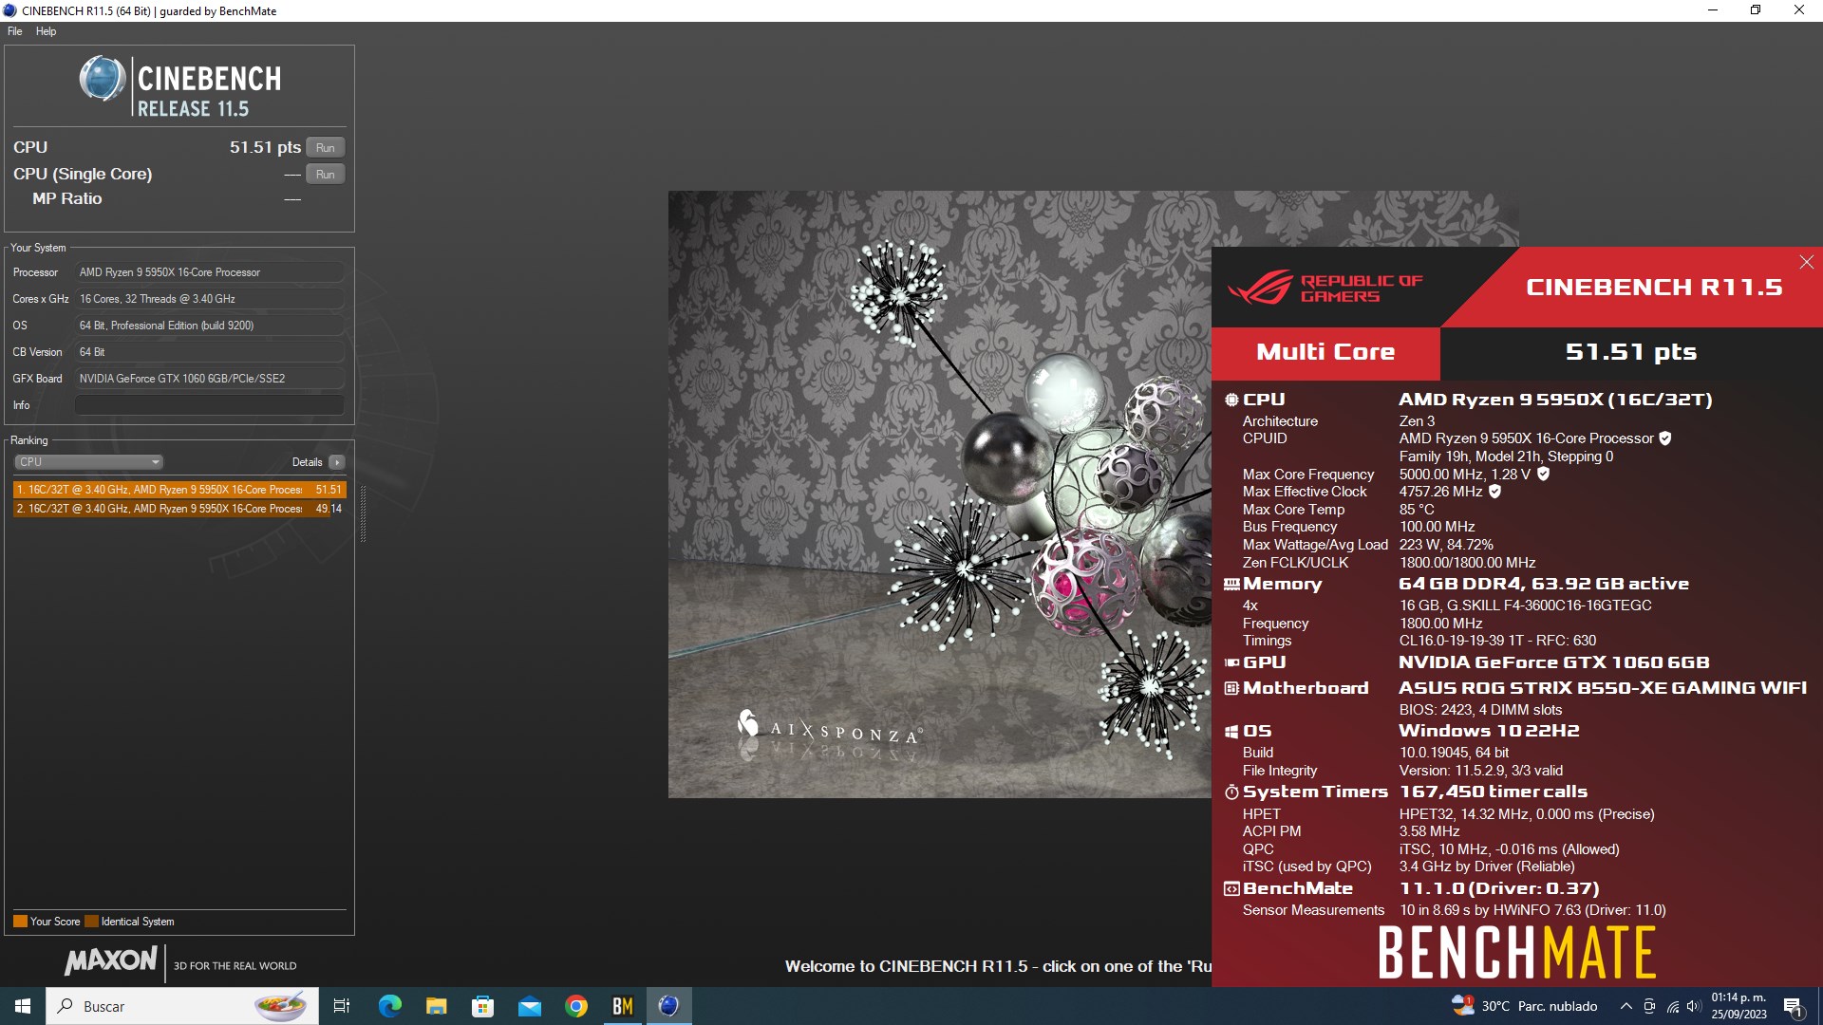Click the taskbar search box
Screen dimensions: 1823x1025
pyautogui.click(x=180, y=1006)
